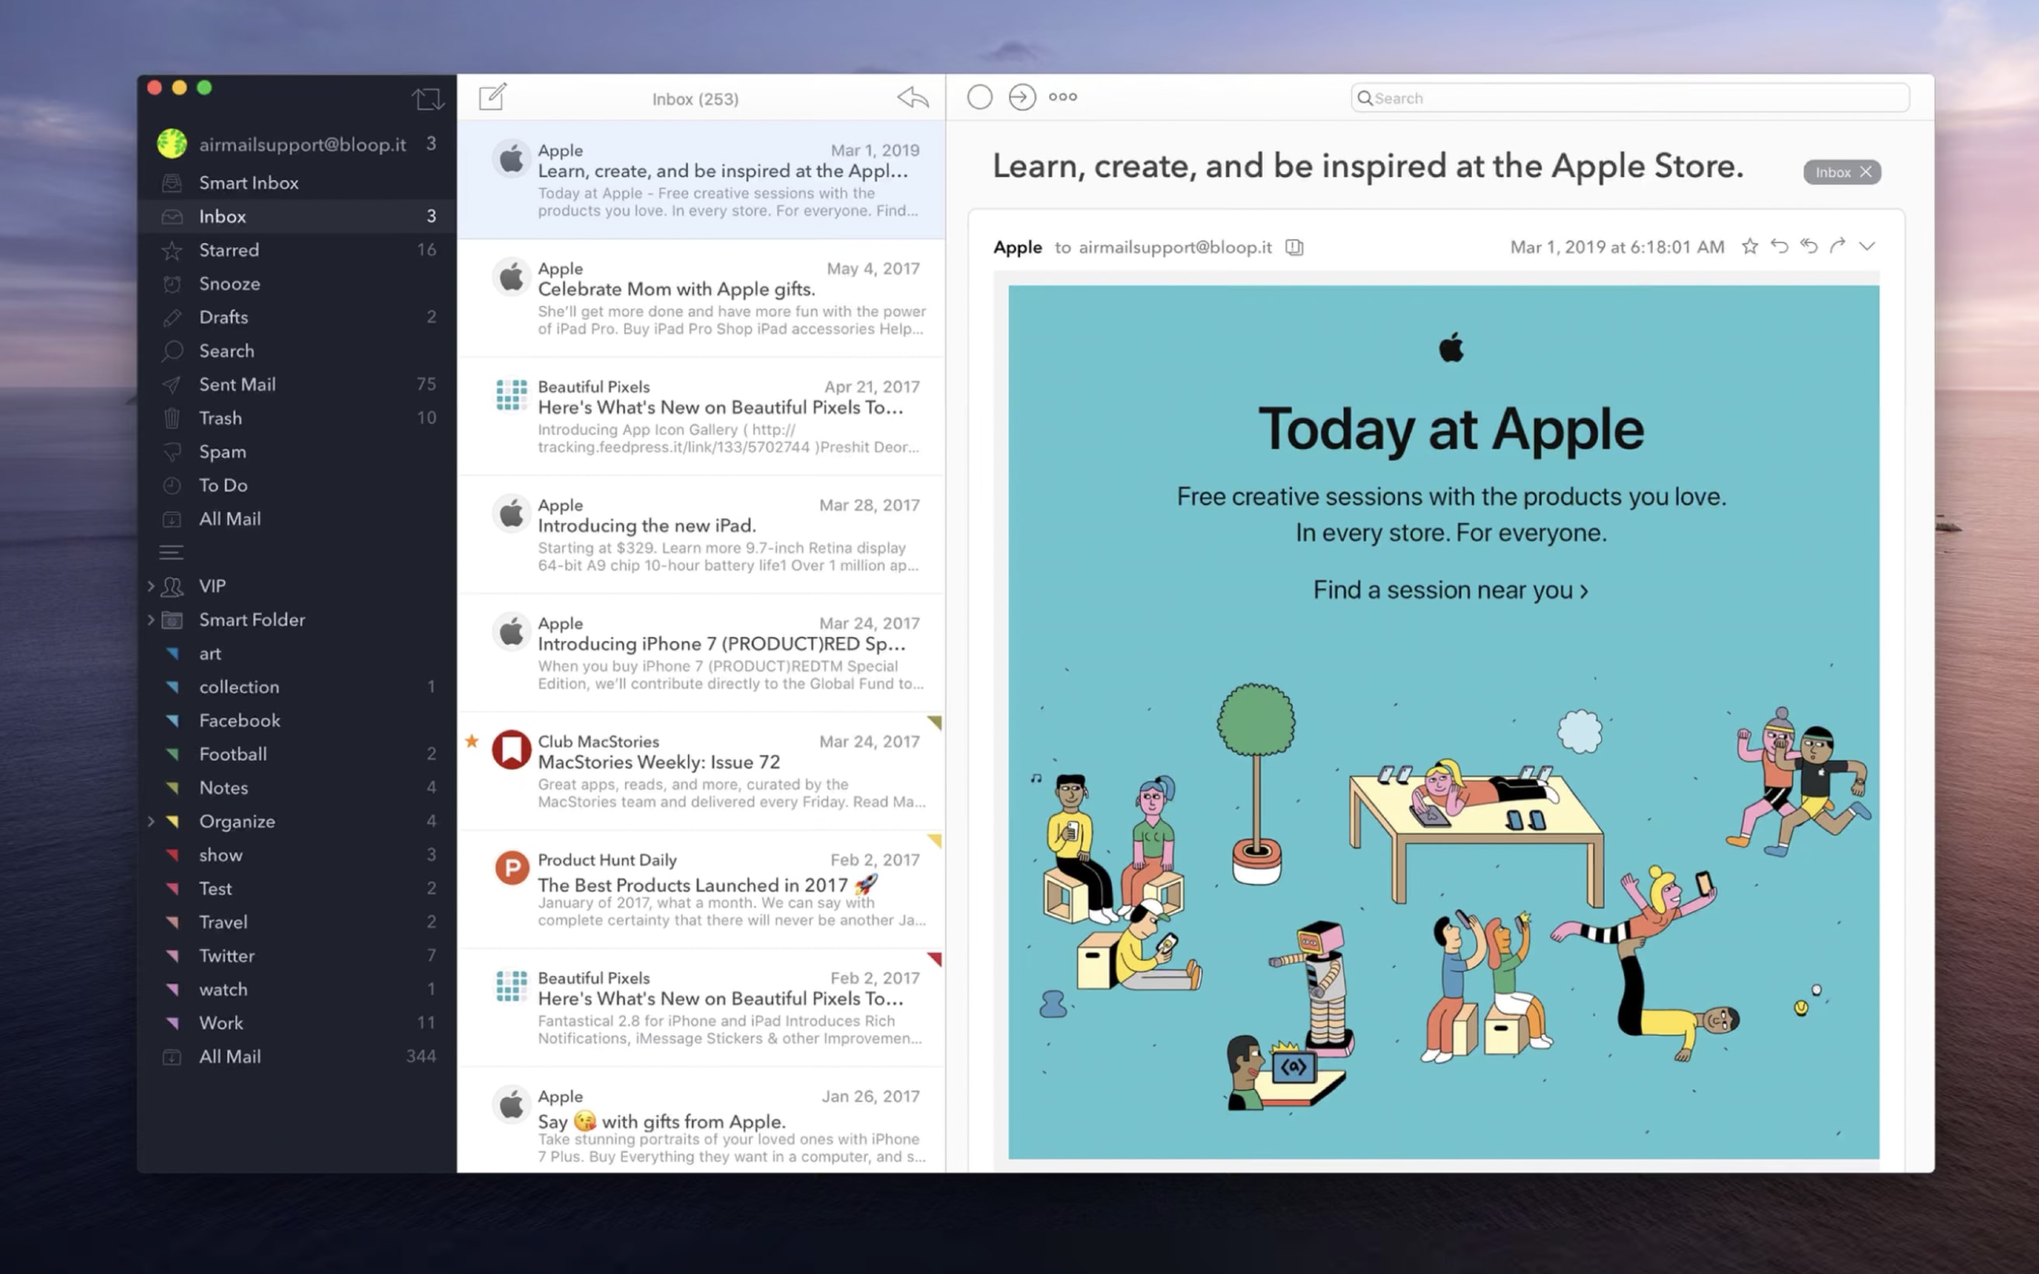Image resolution: width=2039 pixels, height=1274 pixels.
Task: Select the Twitter label folder
Action: tap(228, 955)
